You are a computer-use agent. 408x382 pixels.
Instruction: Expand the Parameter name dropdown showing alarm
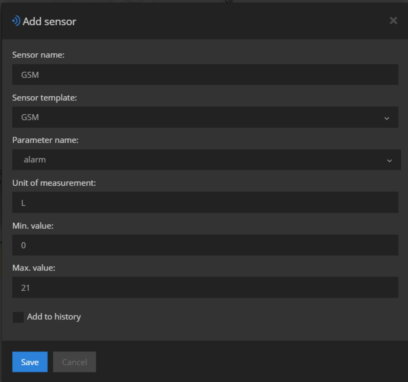206,160
